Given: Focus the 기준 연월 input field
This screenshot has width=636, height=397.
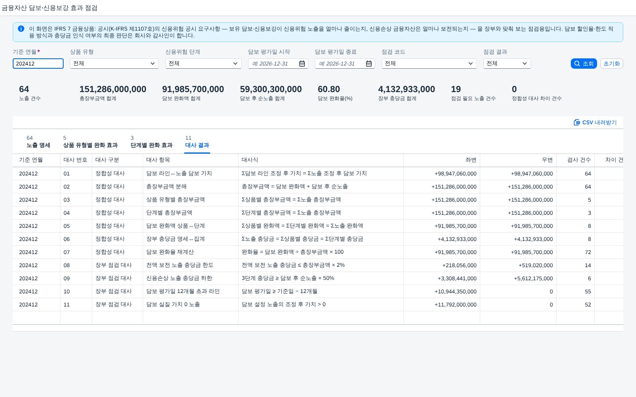Looking at the screenshot, I should tap(38, 64).
